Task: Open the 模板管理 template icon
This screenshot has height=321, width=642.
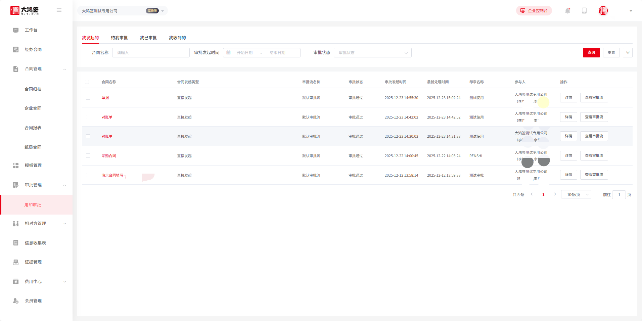Action: pyautogui.click(x=16, y=166)
